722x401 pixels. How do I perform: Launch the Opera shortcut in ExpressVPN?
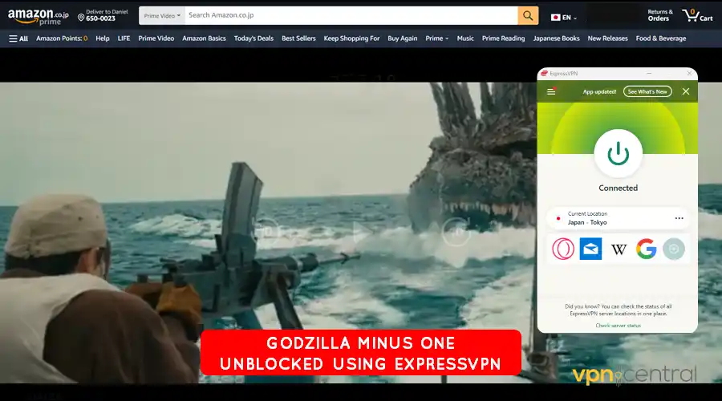(x=563, y=249)
